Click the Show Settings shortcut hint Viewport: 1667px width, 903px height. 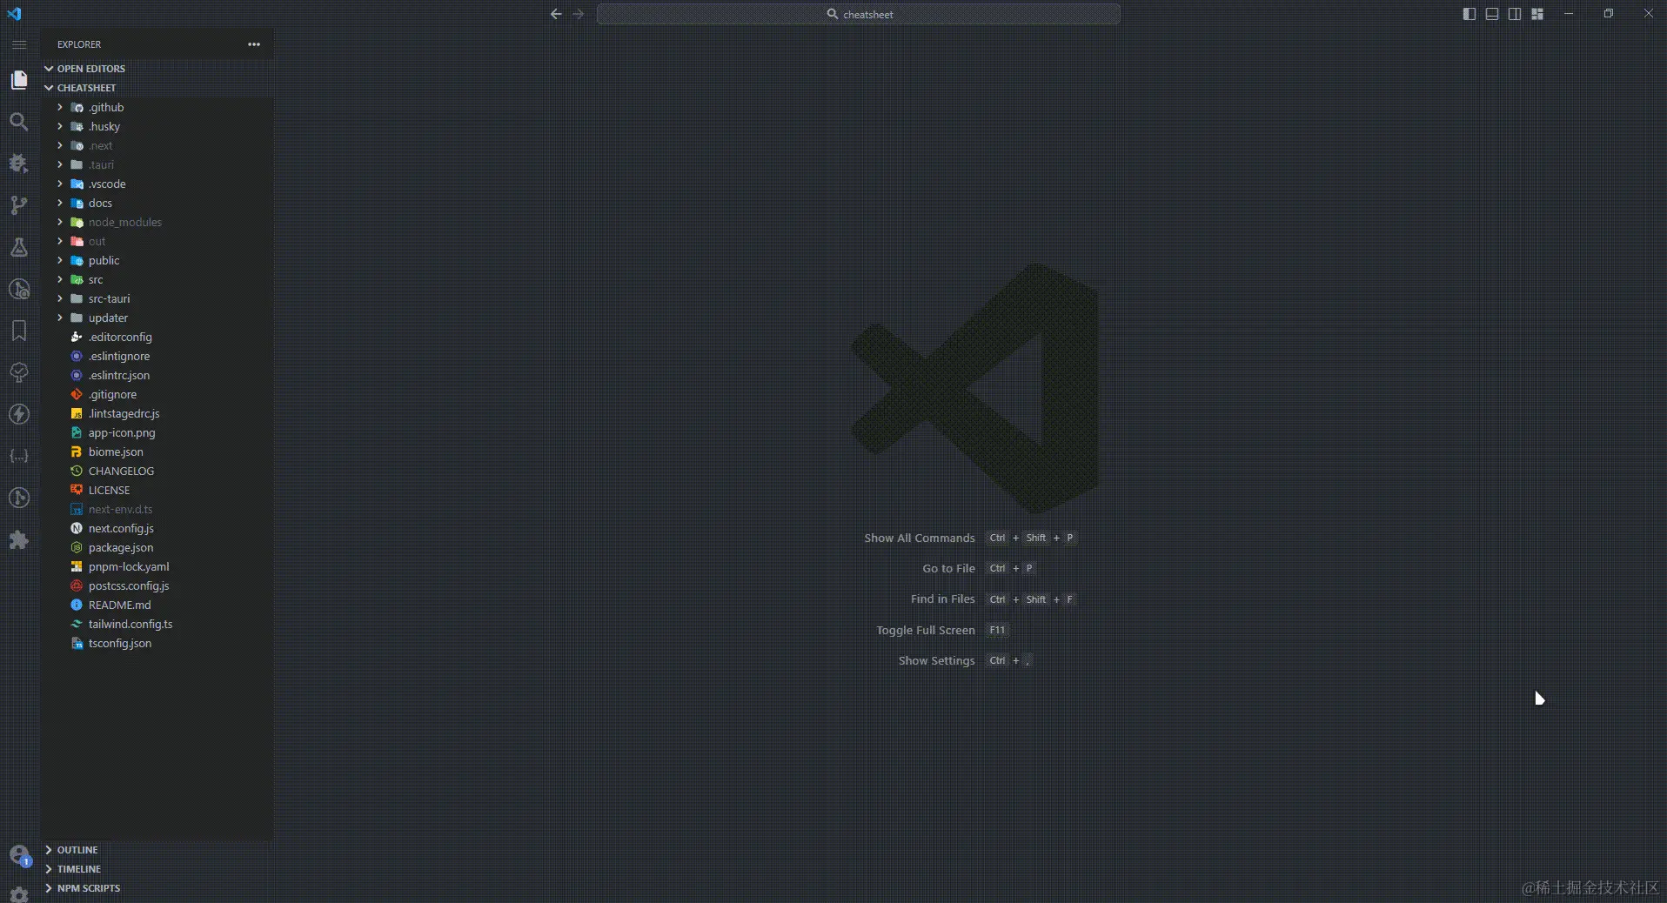[x=966, y=660]
